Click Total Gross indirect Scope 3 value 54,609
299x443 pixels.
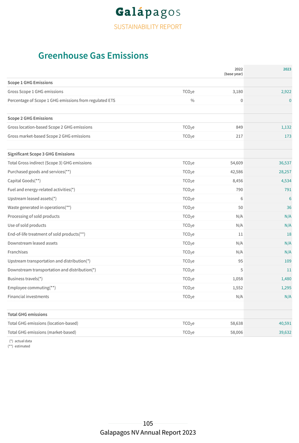pos(237,163)
